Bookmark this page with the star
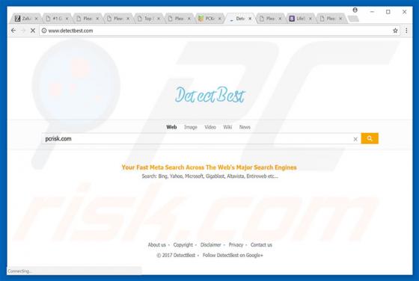This screenshot has height=281, width=419. (395, 31)
